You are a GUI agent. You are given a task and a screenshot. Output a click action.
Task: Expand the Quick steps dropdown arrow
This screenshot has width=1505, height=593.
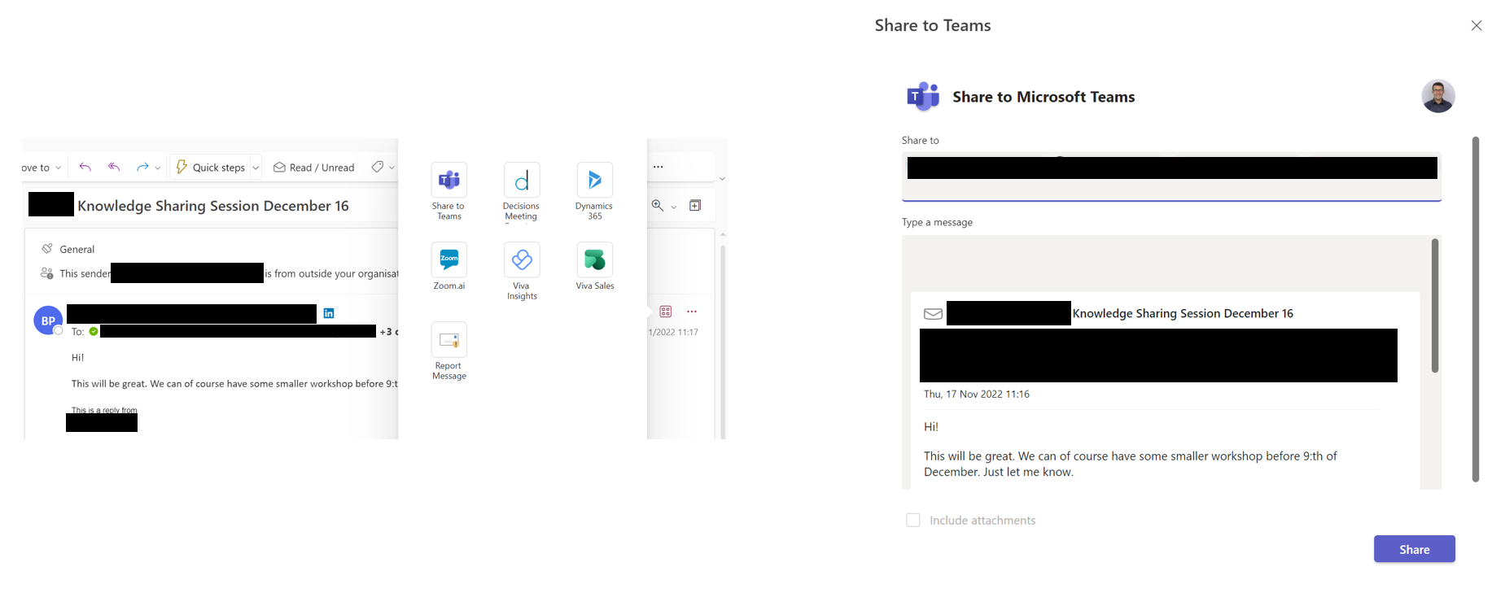256,168
